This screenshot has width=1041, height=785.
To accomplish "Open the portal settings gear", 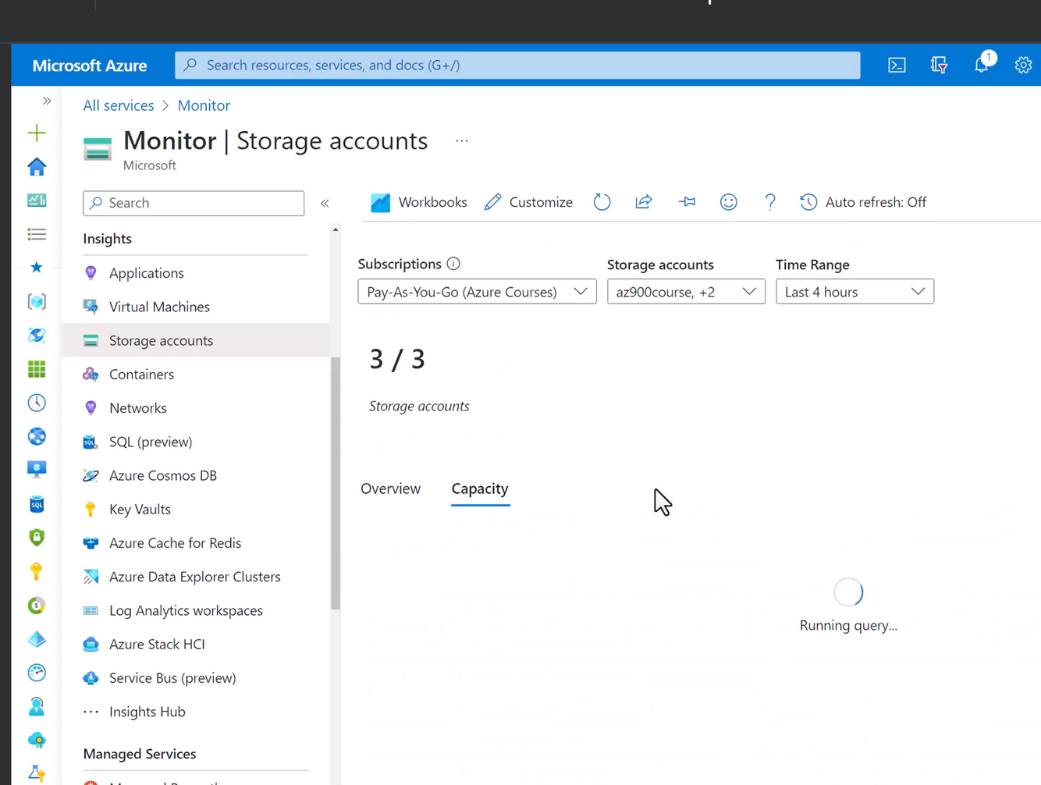I will 1023,66.
